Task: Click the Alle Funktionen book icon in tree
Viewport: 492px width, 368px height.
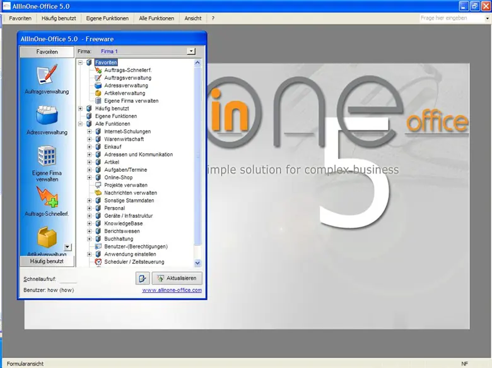Action: (89, 124)
